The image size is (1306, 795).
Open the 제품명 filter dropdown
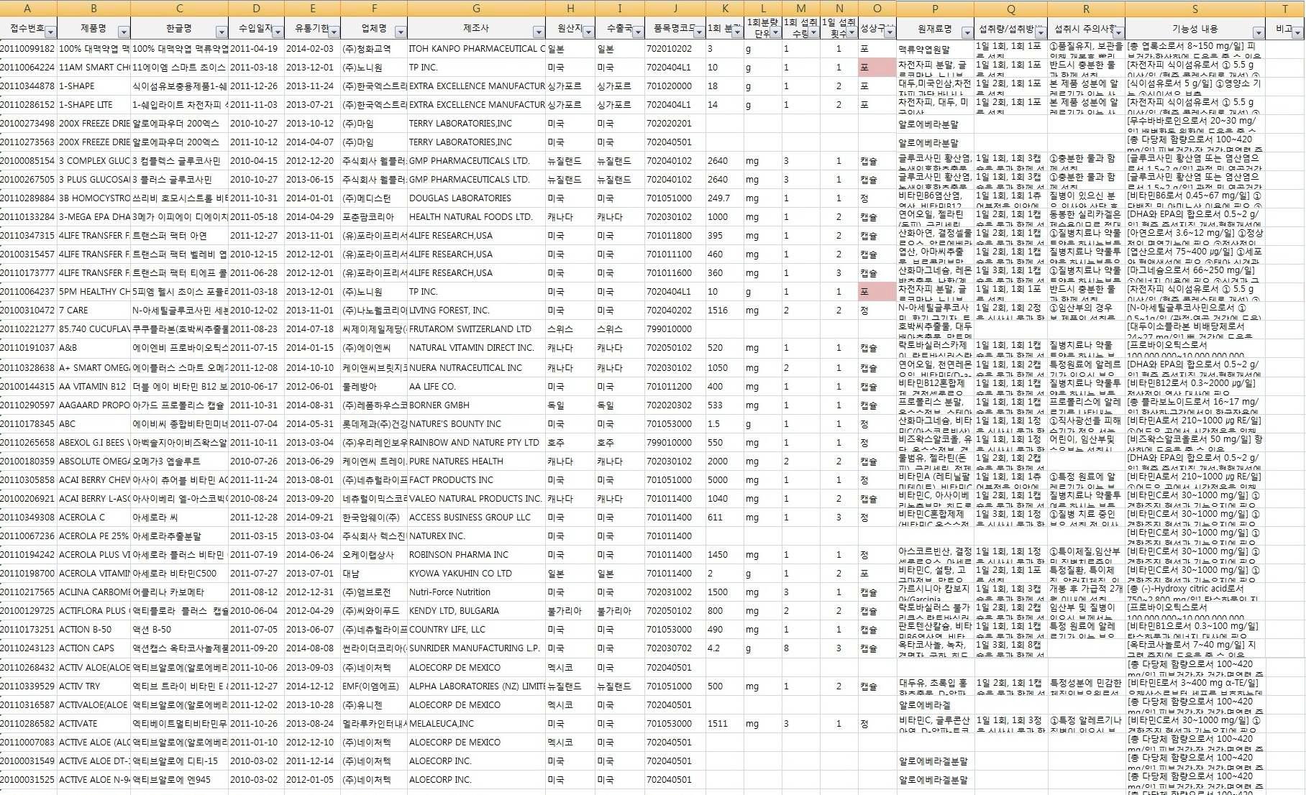click(124, 32)
